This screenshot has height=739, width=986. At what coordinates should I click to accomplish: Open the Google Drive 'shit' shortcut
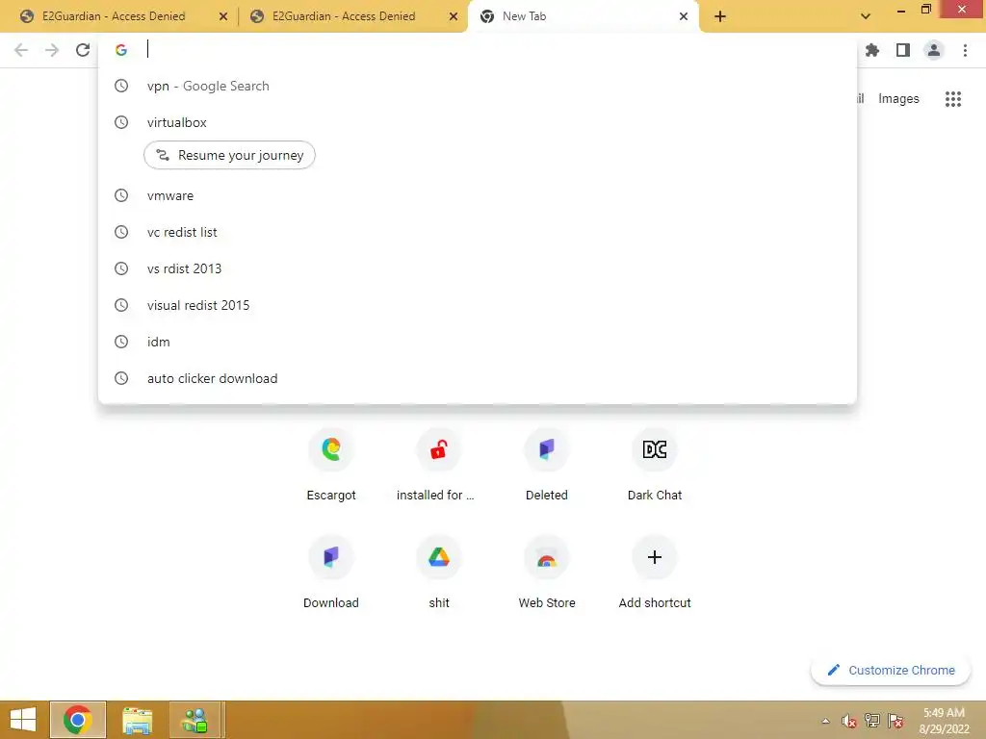[439, 573]
